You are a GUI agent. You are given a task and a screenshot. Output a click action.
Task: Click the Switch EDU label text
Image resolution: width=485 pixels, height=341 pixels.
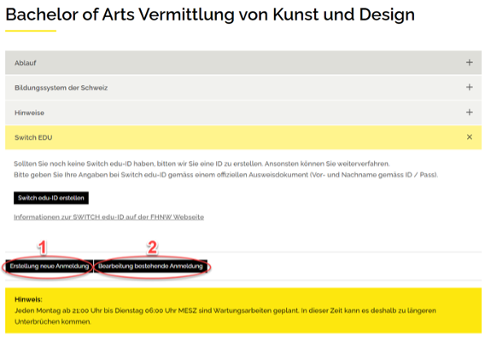(x=33, y=137)
